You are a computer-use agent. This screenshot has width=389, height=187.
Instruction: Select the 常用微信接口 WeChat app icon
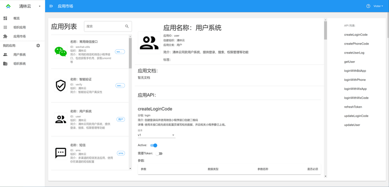[61, 52]
